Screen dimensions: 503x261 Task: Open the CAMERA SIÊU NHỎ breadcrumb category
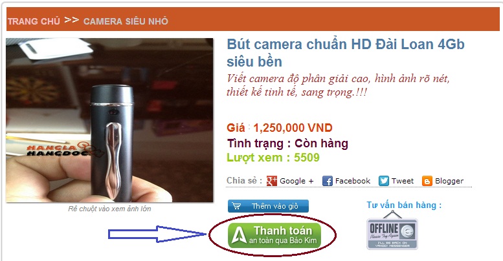(x=126, y=21)
